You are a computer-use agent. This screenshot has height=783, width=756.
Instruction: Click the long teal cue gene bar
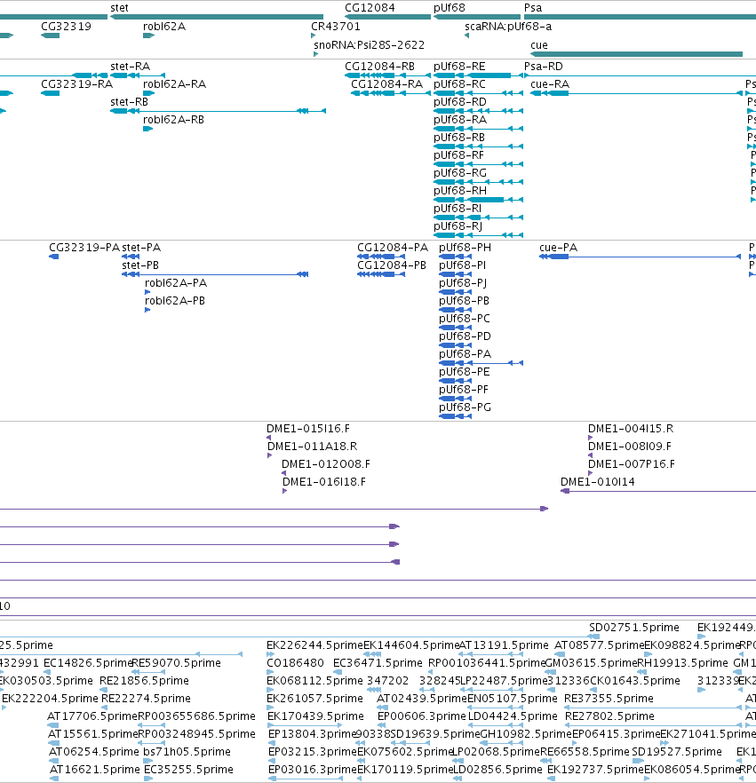[x=636, y=54]
